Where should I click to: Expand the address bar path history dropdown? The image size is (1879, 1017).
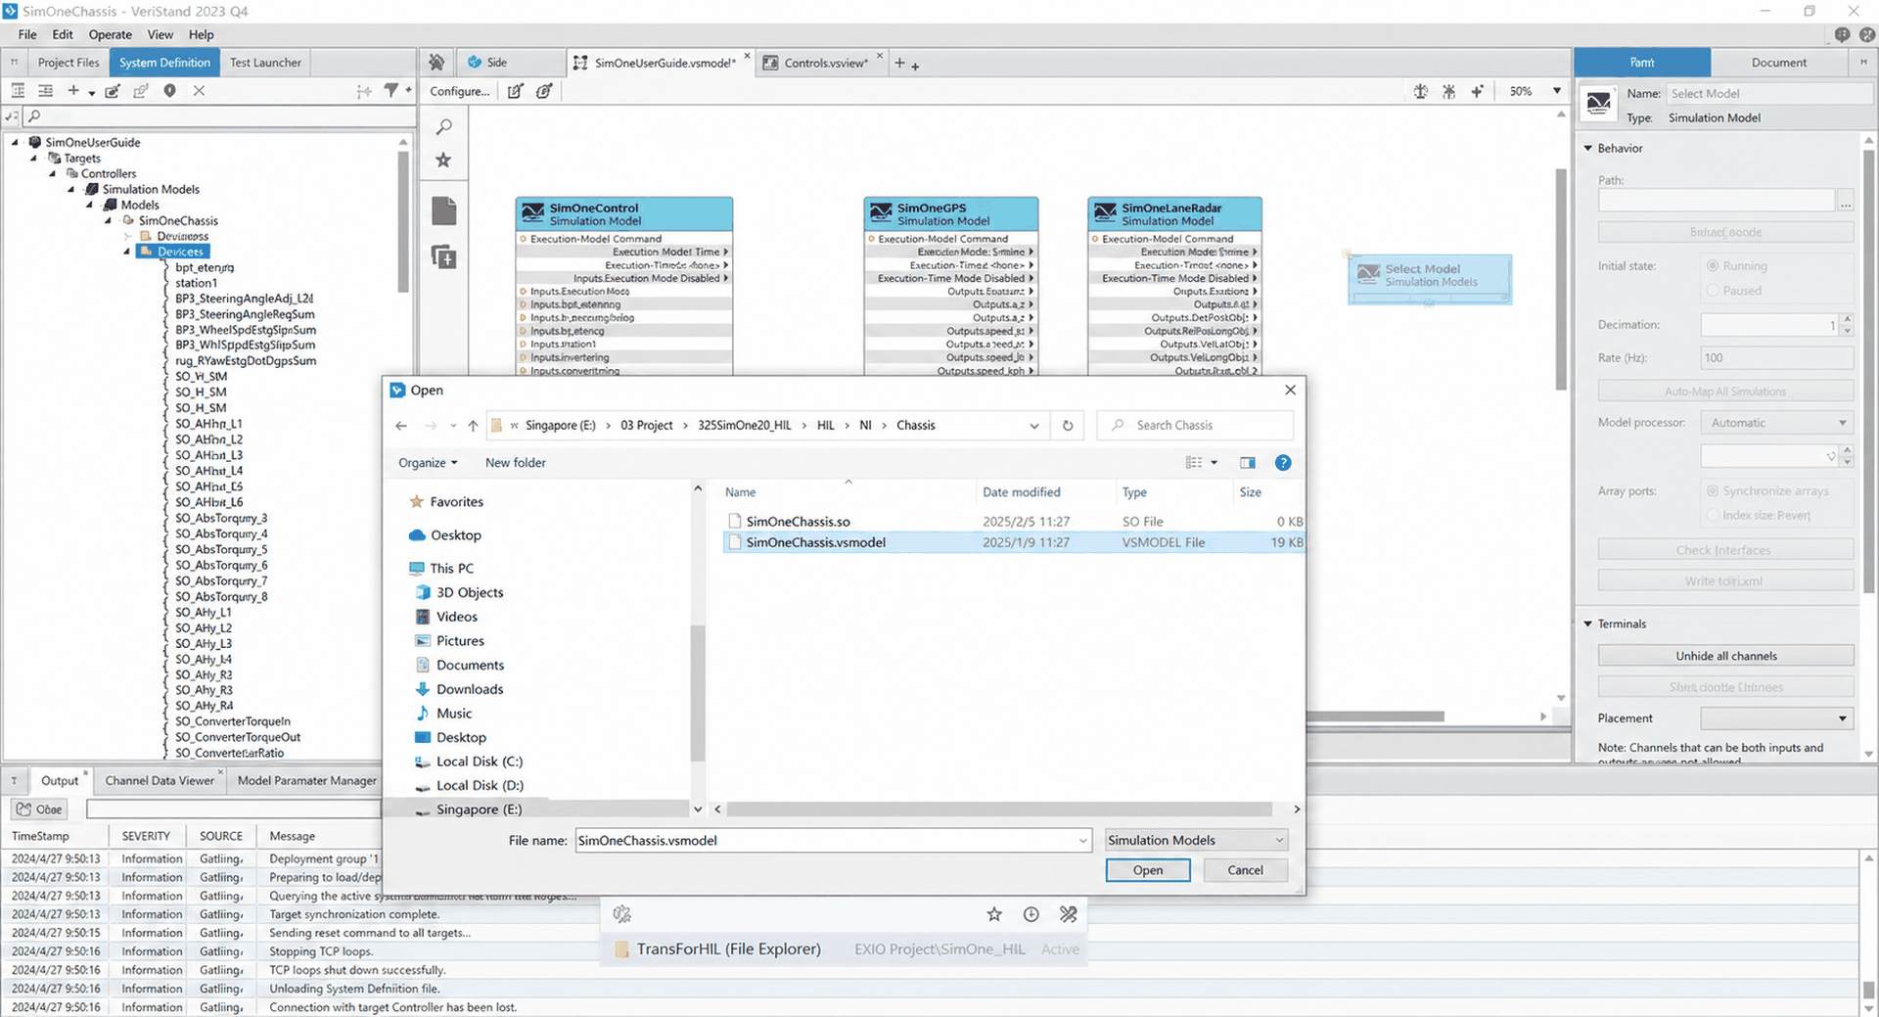1034,426
